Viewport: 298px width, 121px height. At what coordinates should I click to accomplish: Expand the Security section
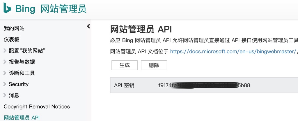point(5,84)
